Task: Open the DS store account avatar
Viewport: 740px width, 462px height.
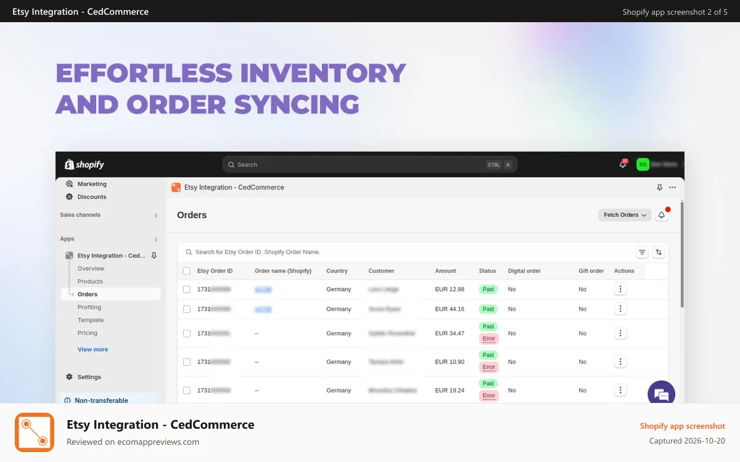Action: [643, 164]
